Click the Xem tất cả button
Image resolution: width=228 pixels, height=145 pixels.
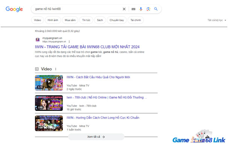click(x=96, y=137)
